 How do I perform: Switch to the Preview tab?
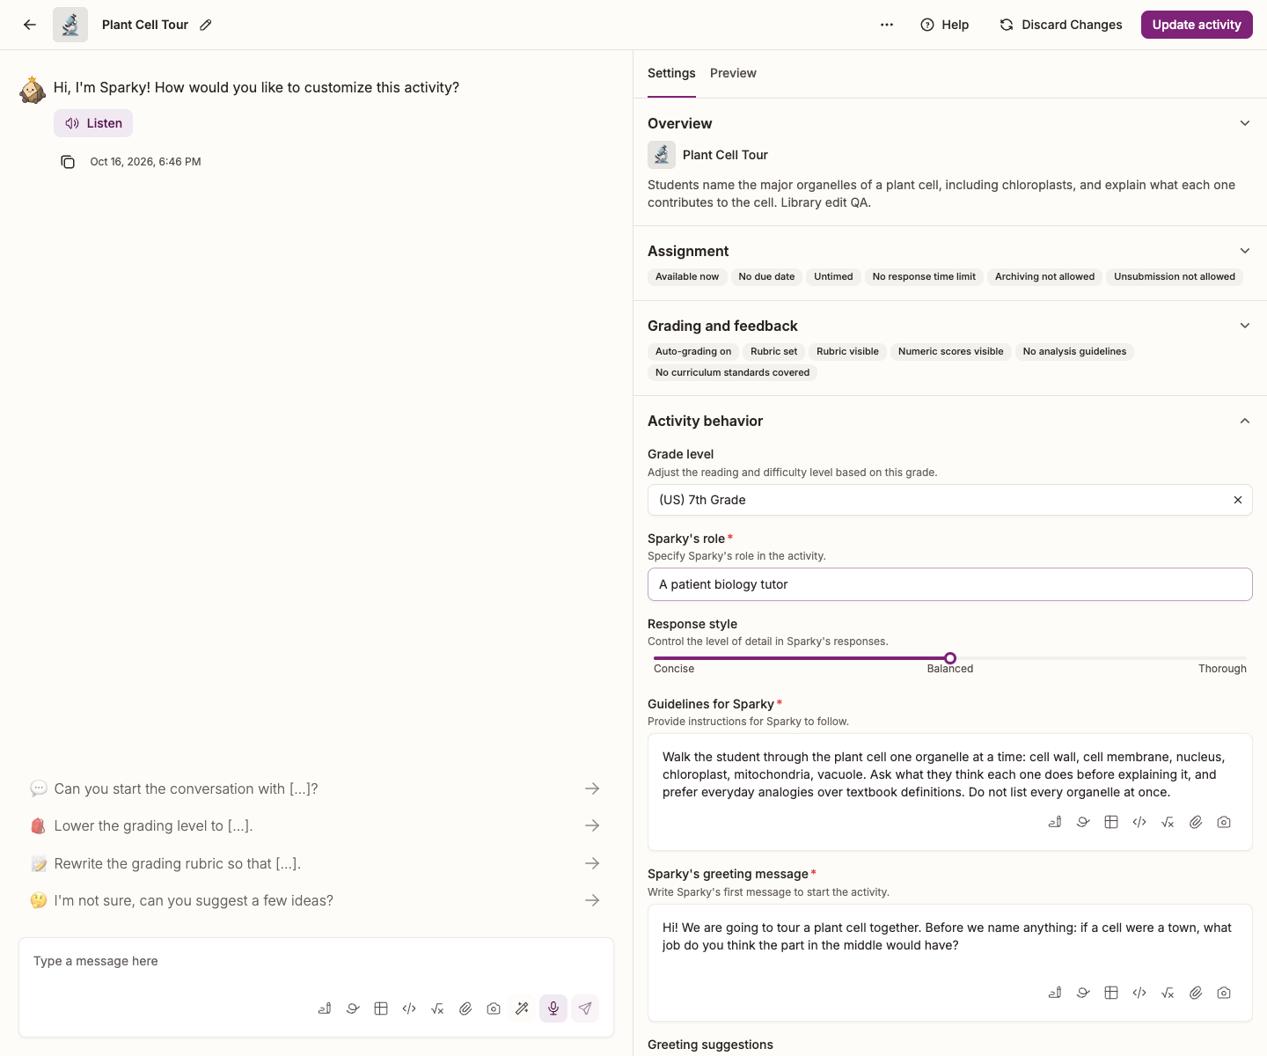click(733, 73)
